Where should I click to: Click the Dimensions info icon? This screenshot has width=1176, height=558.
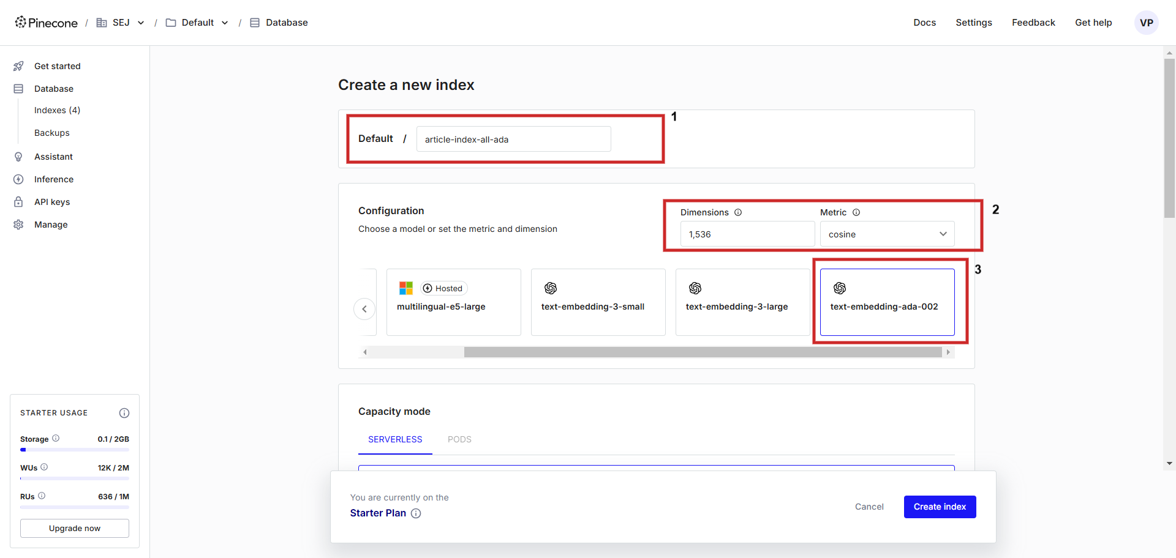[x=738, y=212]
